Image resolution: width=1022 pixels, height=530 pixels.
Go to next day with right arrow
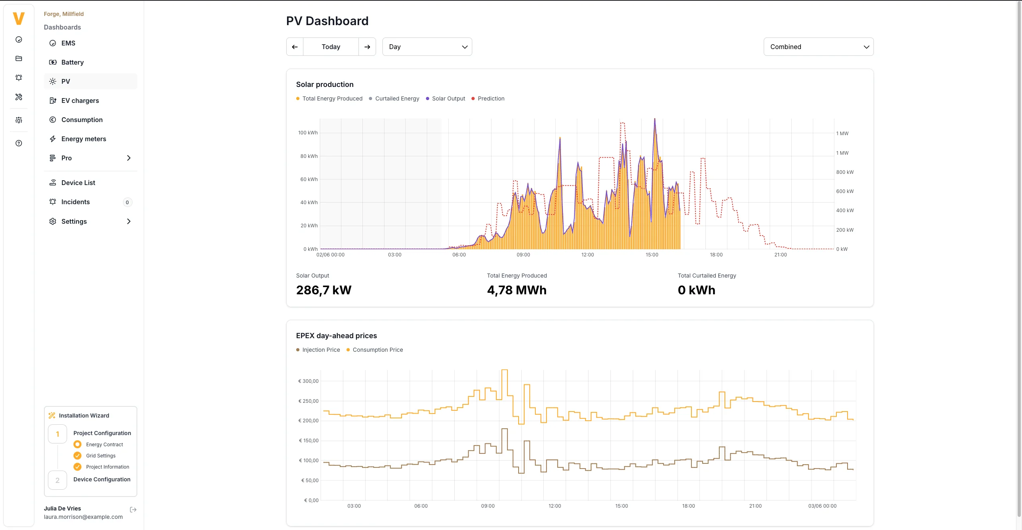[x=367, y=47]
